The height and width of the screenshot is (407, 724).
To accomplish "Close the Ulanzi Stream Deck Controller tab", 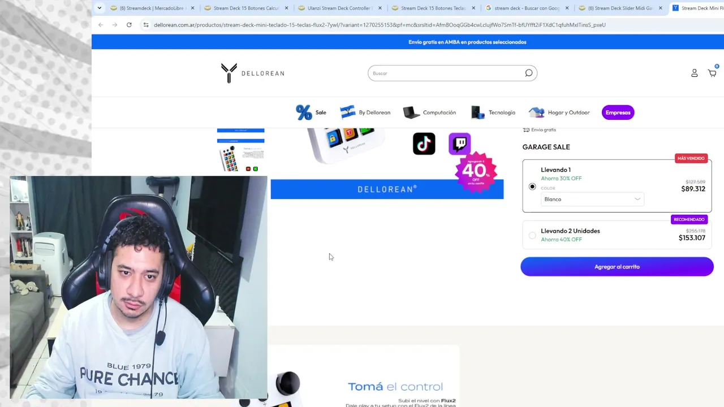I will tap(380, 8).
